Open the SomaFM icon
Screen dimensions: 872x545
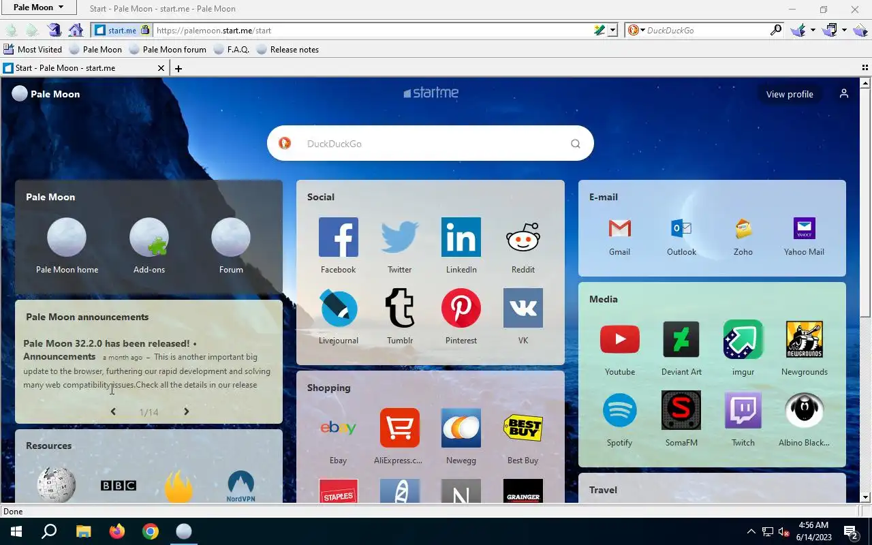tap(681, 410)
